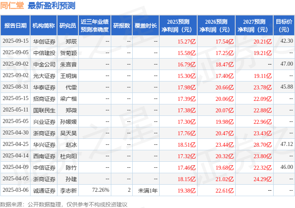
Task: Open the 中信建投 institution entry
Action: 44,53
